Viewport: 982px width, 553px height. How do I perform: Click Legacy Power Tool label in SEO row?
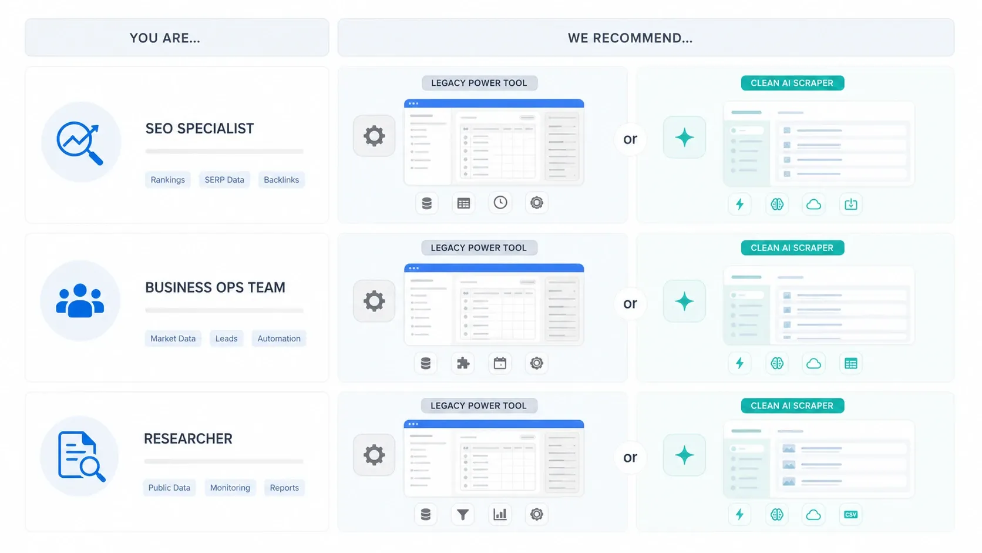tap(479, 83)
